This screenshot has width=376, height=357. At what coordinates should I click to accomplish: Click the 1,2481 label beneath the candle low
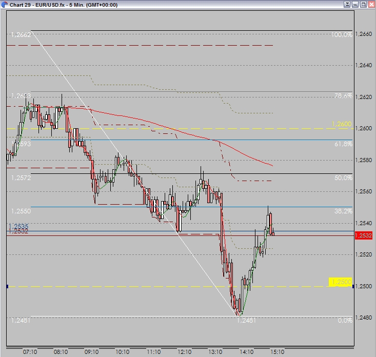[x=247, y=320]
